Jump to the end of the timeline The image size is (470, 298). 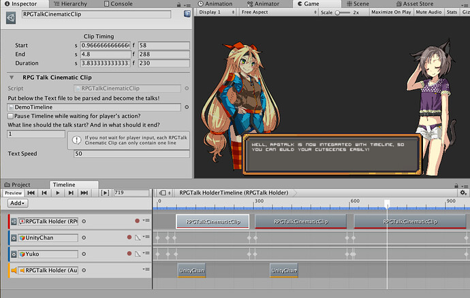84,193
